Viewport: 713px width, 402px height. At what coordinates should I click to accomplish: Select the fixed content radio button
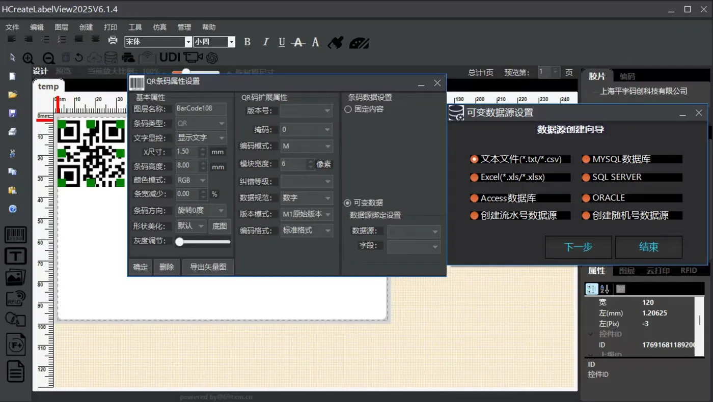point(348,109)
